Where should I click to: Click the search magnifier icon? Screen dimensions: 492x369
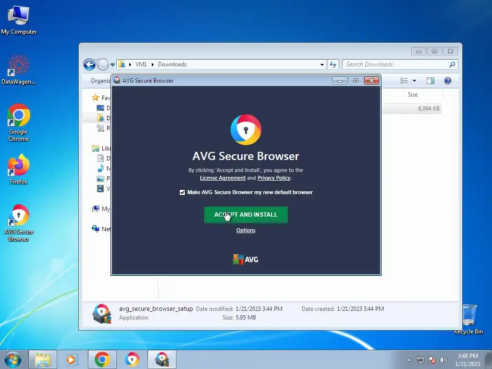(452, 64)
